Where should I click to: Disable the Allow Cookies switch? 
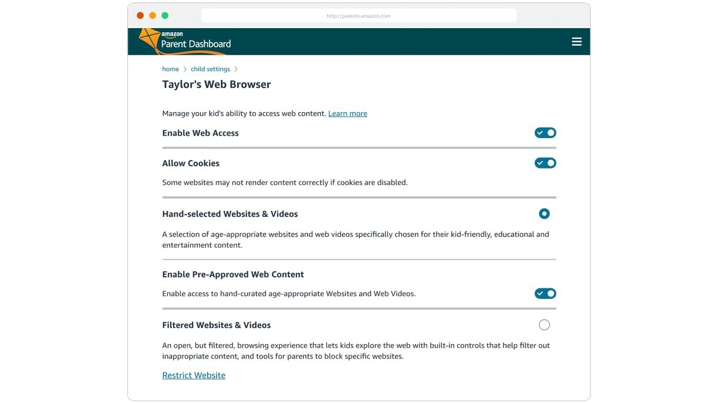(545, 163)
